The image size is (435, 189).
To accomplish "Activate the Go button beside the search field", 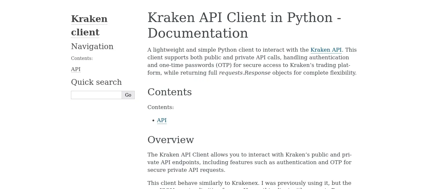I will (x=128, y=95).
